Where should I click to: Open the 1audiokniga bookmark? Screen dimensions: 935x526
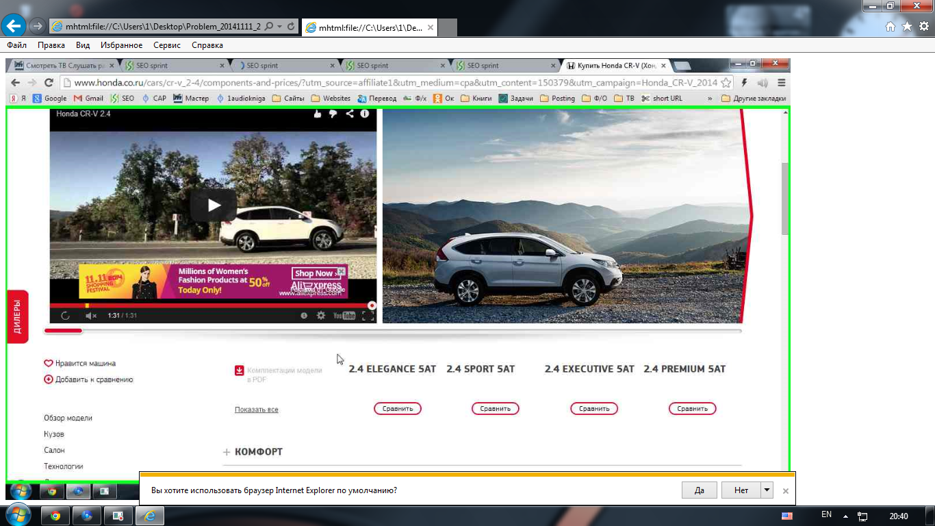[x=241, y=98]
